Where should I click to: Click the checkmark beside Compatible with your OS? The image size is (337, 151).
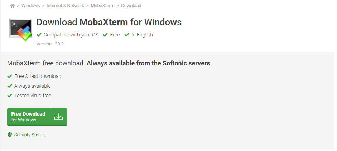[39, 35]
